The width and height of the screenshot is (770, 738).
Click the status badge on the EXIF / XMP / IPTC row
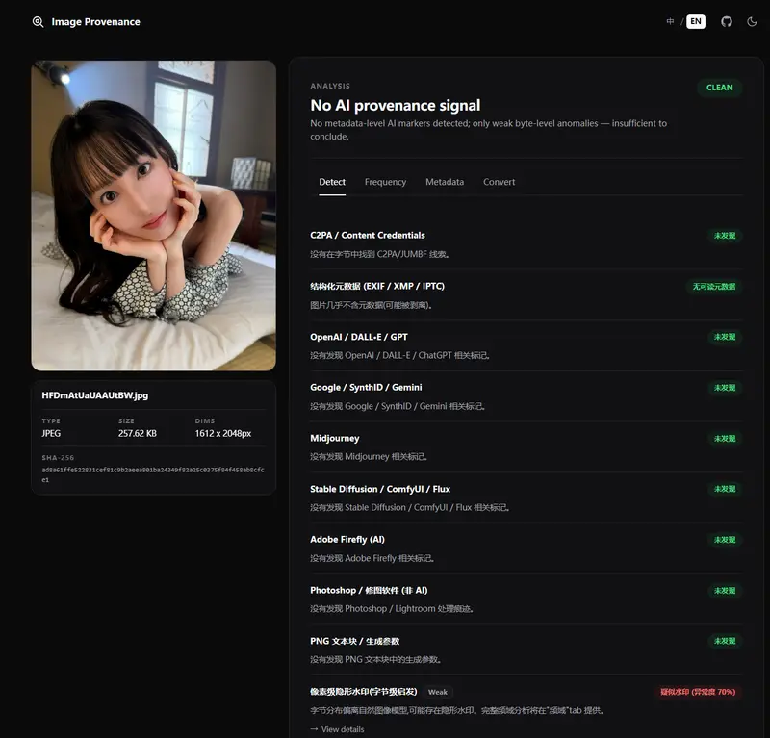pyautogui.click(x=714, y=287)
